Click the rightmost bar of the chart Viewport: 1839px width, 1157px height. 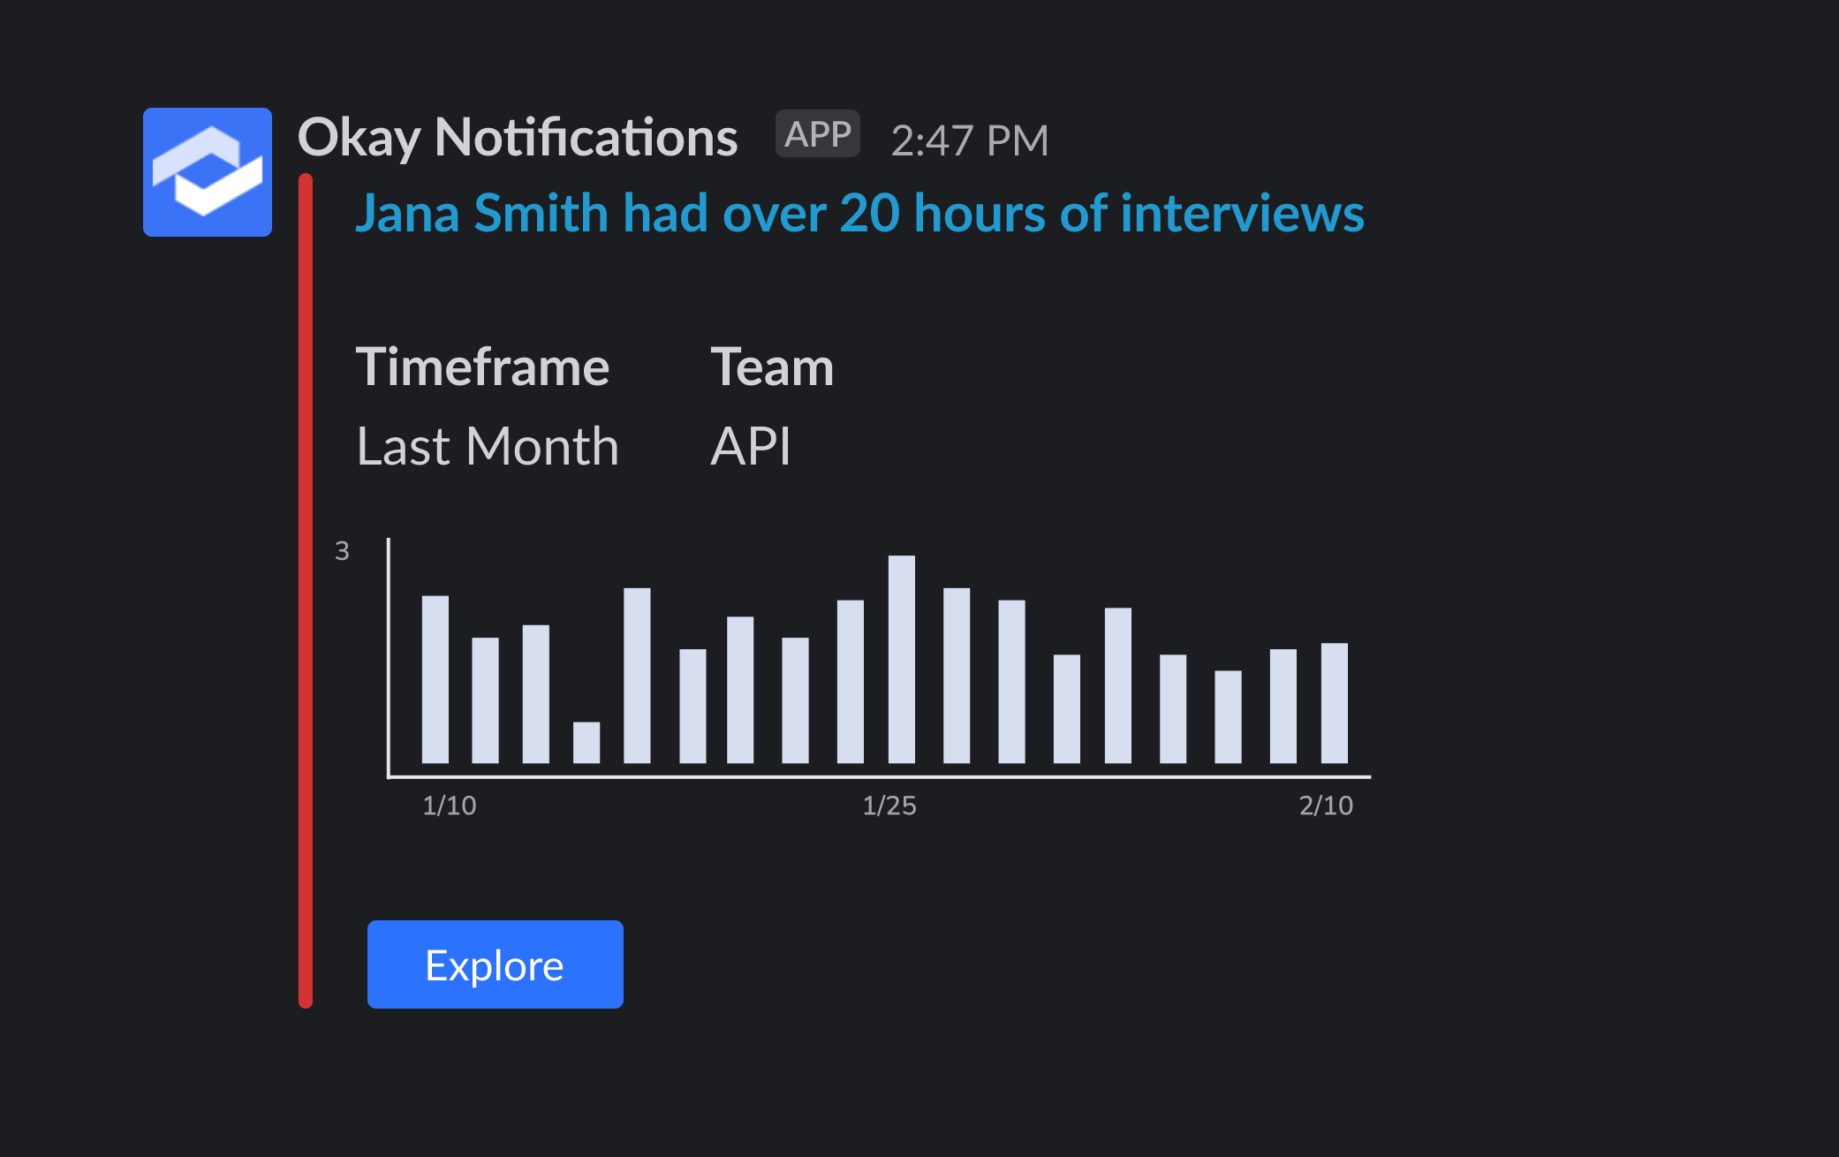tap(1334, 703)
